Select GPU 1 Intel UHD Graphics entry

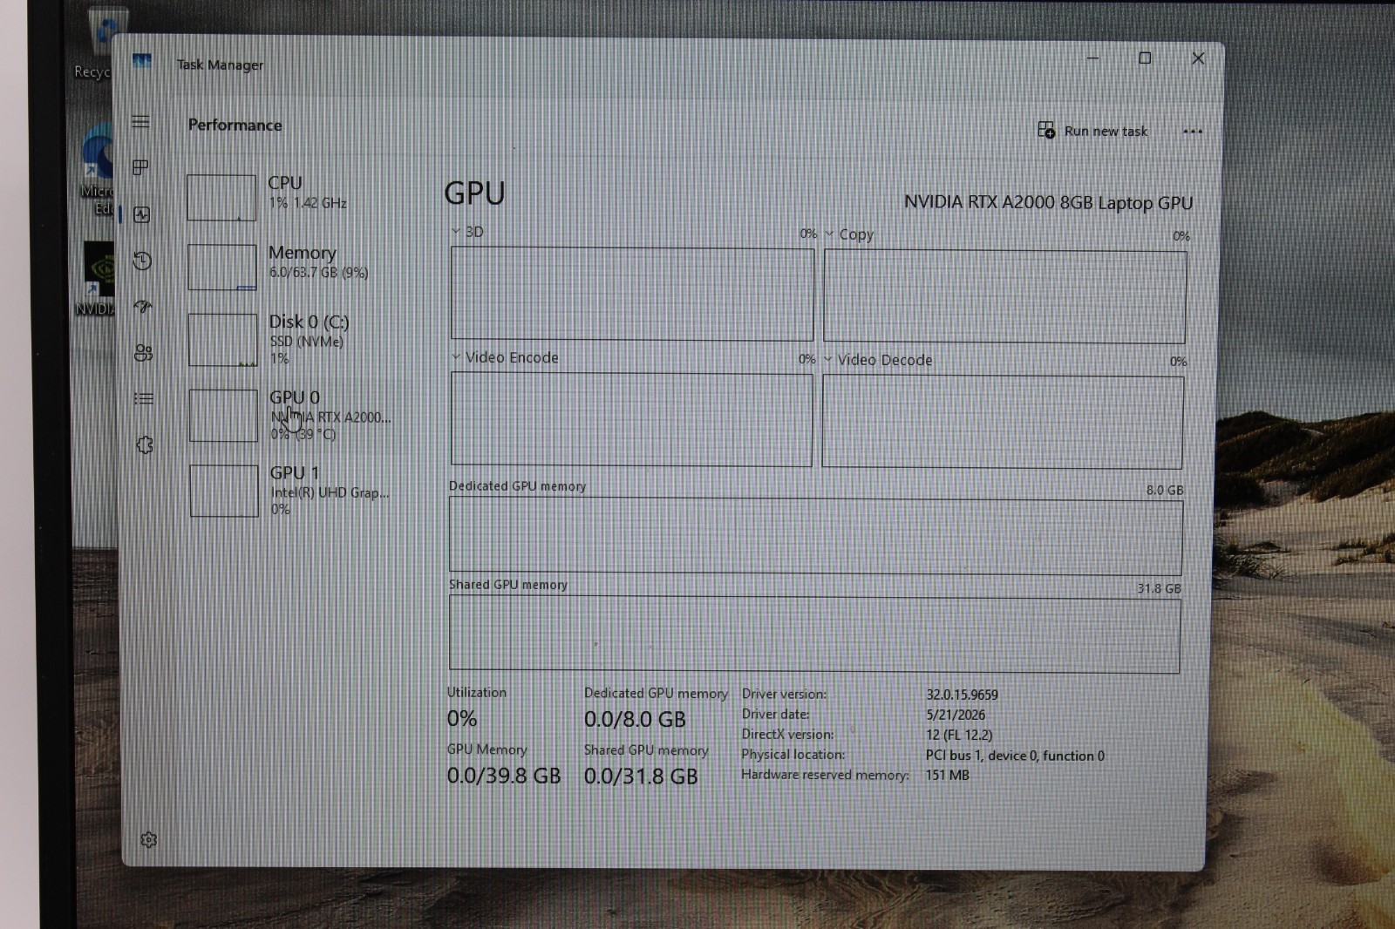296,490
